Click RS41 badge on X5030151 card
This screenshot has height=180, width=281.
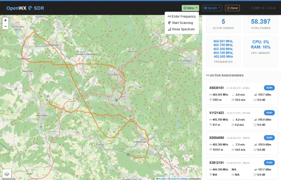click(x=269, y=88)
